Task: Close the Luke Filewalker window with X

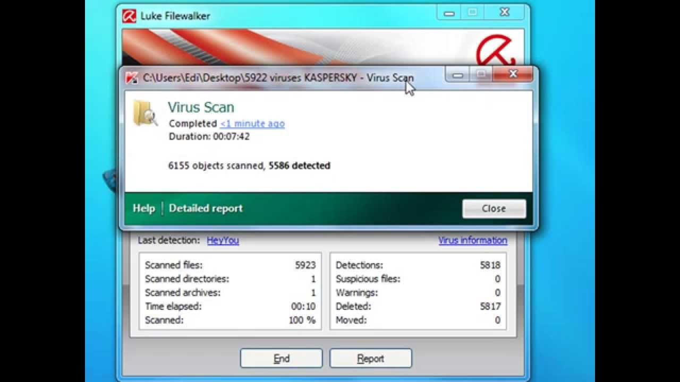Action: (x=505, y=12)
